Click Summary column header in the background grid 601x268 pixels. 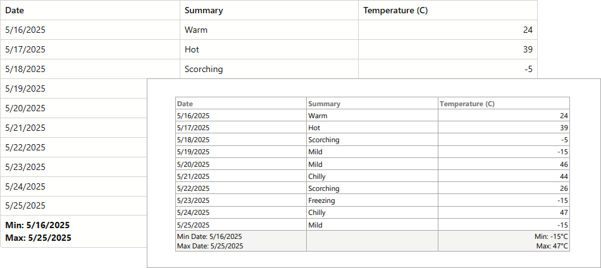[204, 10]
